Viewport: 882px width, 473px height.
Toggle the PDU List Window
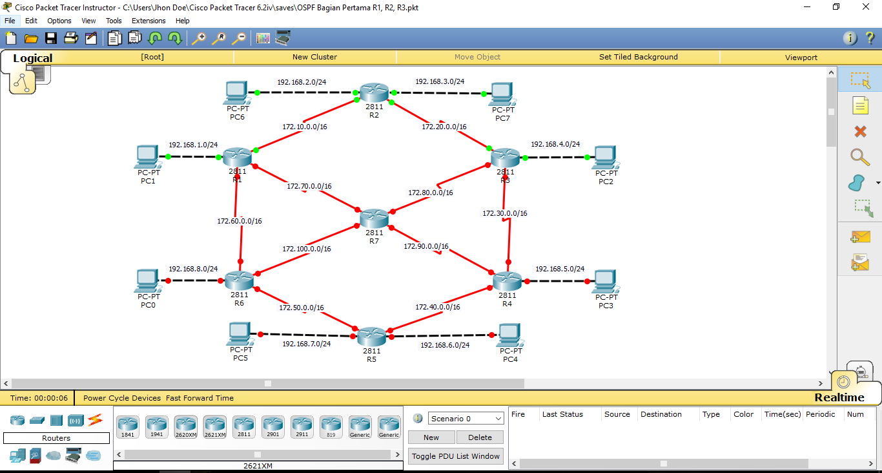(455, 456)
